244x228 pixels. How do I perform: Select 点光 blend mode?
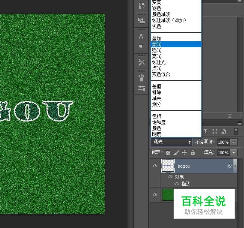click(x=176, y=68)
